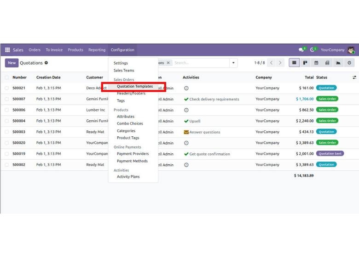Switch to Graph view
The width and height of the screenshot is (359, 257).
tap(338, 63)
